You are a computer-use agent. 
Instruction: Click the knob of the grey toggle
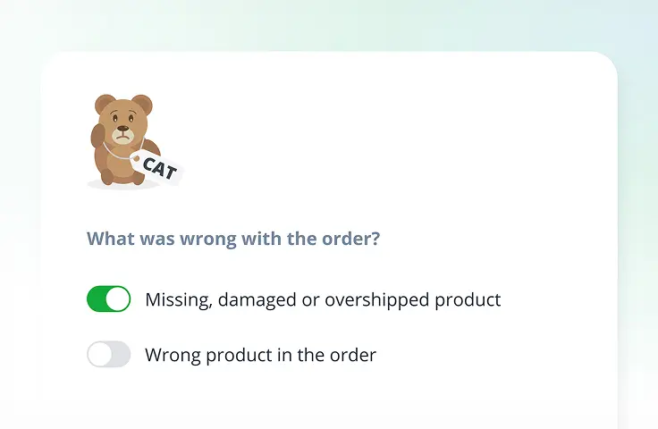[x=99, y=355]
